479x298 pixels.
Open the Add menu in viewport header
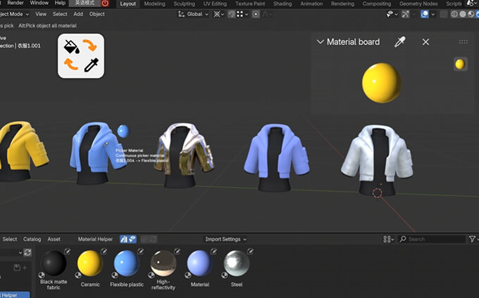[77, 13]
